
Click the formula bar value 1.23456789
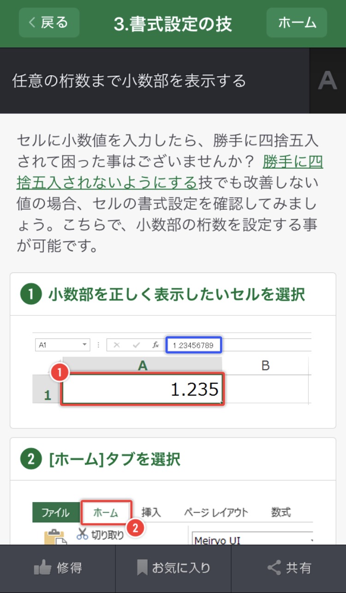[194, 345]
